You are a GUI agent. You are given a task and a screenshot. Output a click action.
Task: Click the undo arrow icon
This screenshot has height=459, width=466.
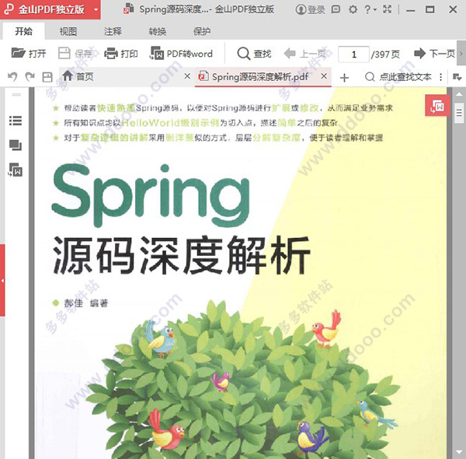point(12,77)
